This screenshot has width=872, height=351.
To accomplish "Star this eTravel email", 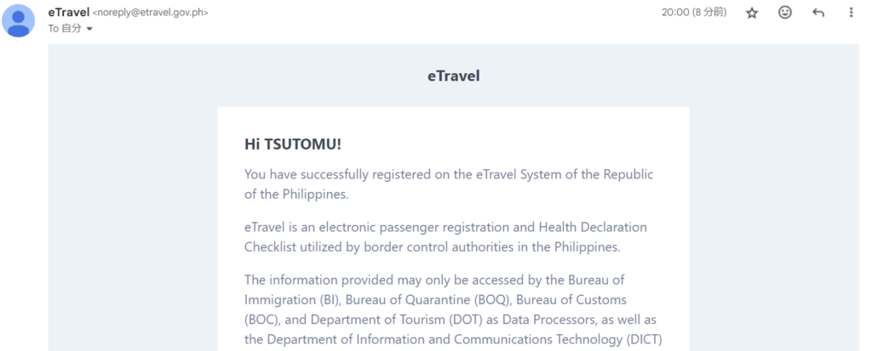I will point(752,13).
